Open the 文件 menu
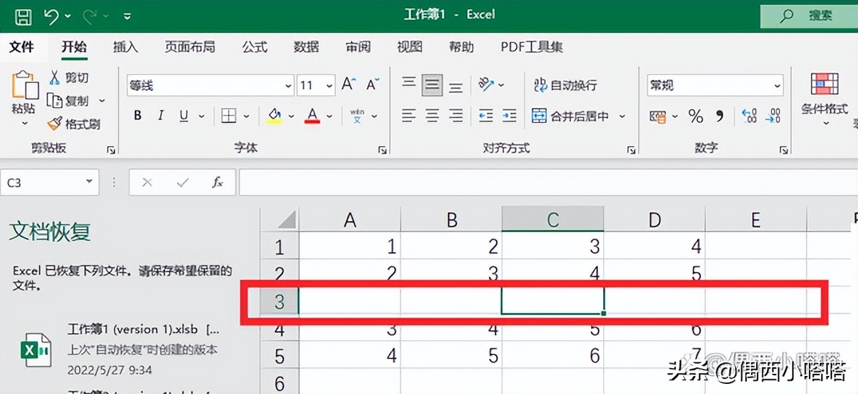This screenshot has width=858, height=394. click(22, 47)
